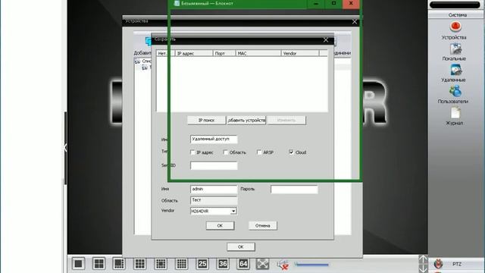Screen dimensions: 485x273
Task: Check the IP адрес type checkbox
Action: [x=192, y=152]
